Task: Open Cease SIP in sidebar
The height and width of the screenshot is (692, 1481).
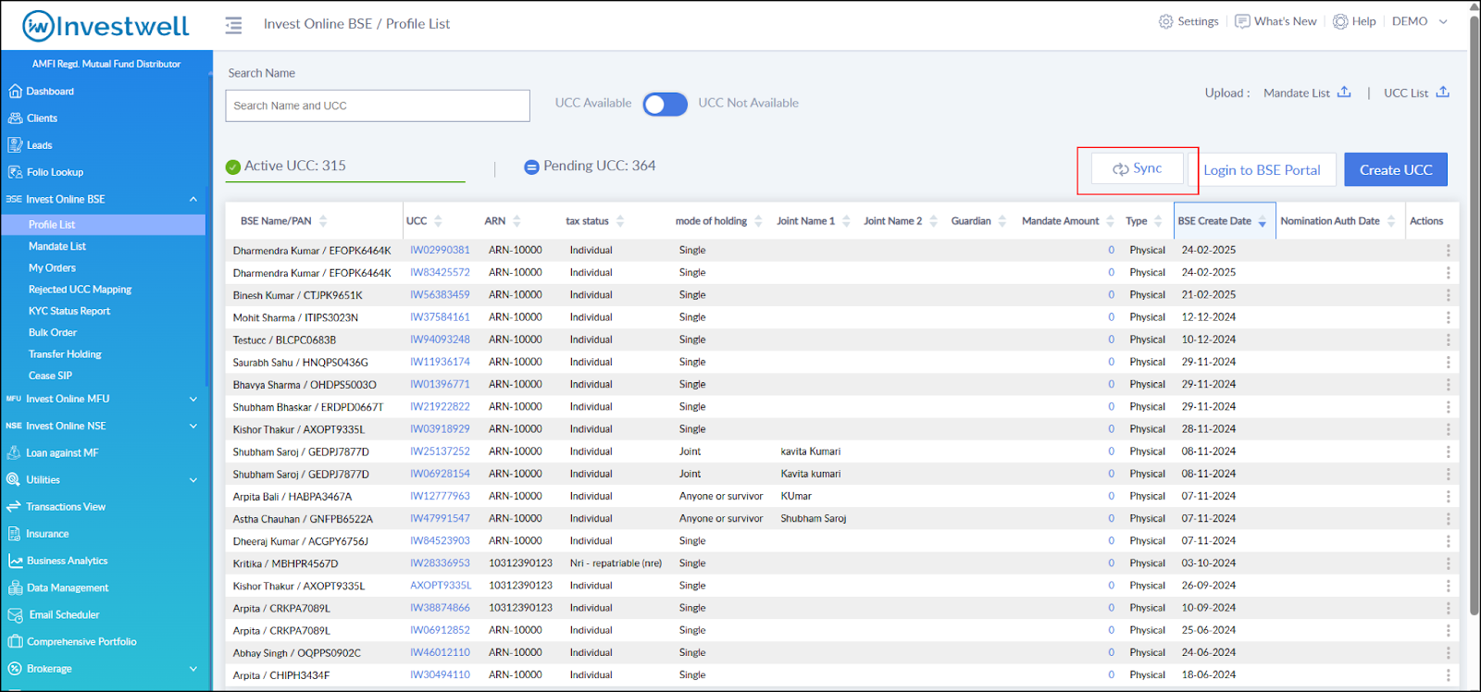Action: 50,376
